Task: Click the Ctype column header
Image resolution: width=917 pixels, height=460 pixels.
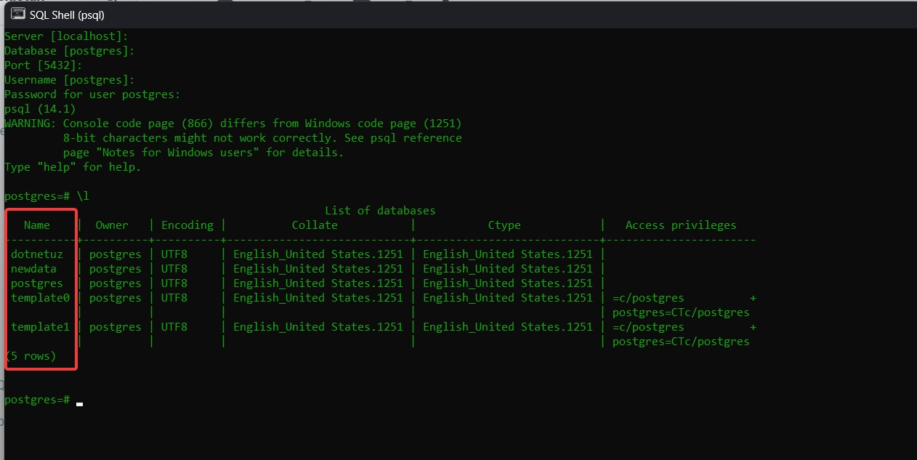Action: (504, 225)
